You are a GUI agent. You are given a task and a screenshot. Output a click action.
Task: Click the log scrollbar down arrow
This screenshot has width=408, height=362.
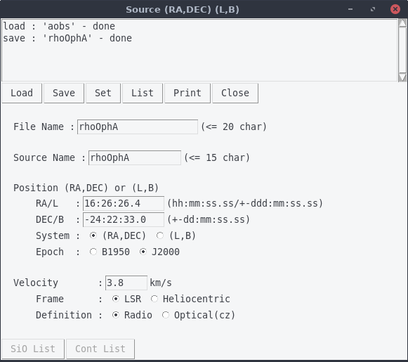[x=402, y=77]
